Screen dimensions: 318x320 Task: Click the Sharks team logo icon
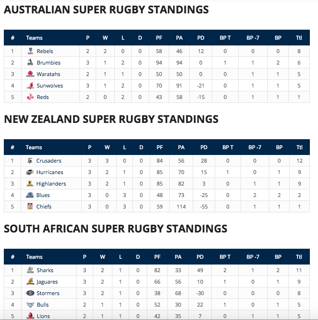pos(30,270)
